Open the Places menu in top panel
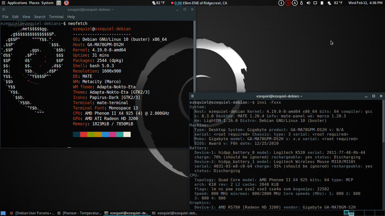385x216 pixels. tap(34, 3)
